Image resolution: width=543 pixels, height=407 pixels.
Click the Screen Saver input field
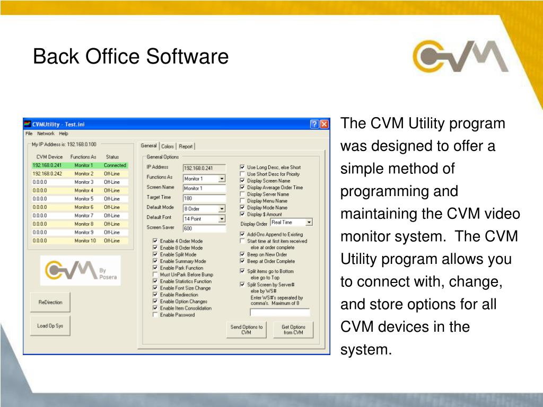pyautogui.click(x=204, y=228)
